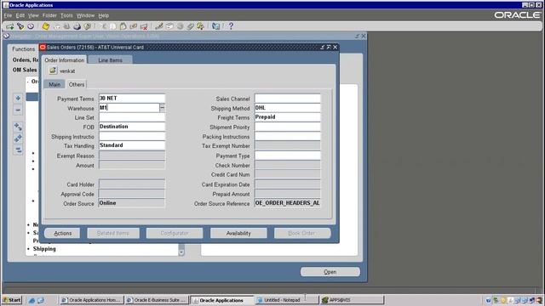Click the blue question mark help icon
This screenshot has width=545, height=306.
[x=231, y=26]
